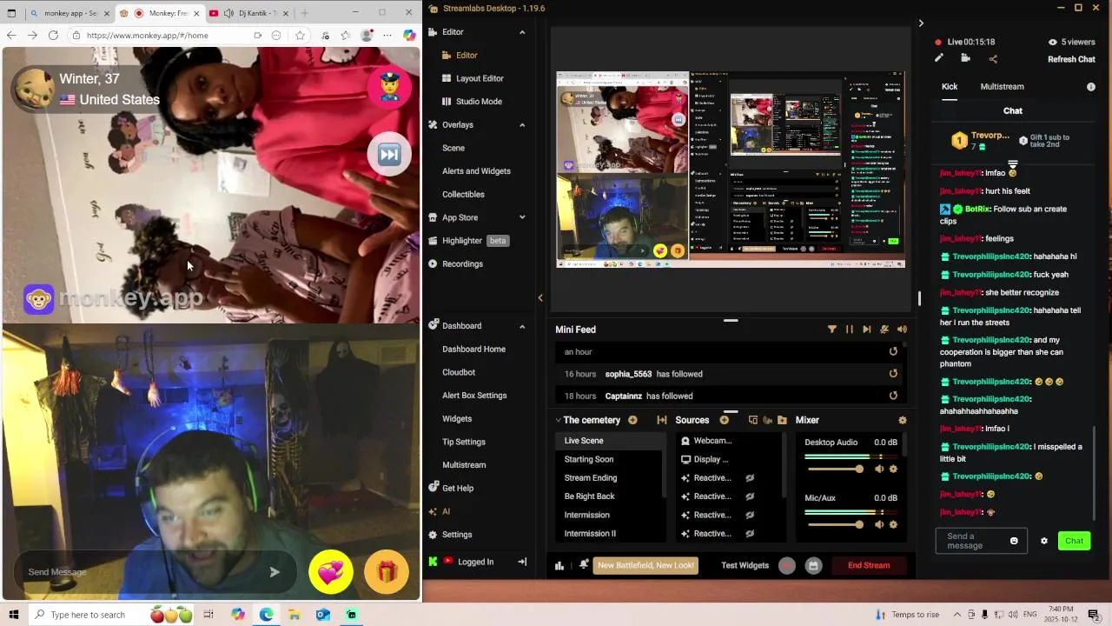
Task: Adjust the Mic/Aux volume slider
Action: point(836,524)
